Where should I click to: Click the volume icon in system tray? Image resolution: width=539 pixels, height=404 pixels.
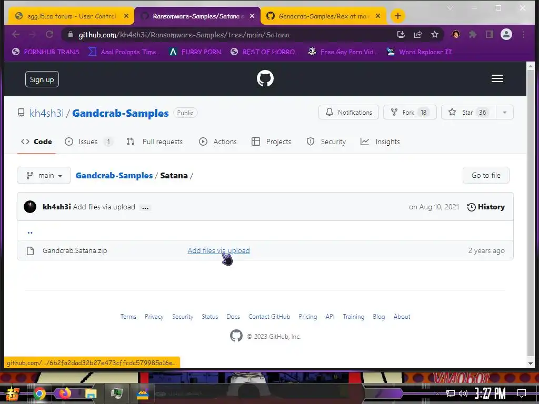pos(463,393)
